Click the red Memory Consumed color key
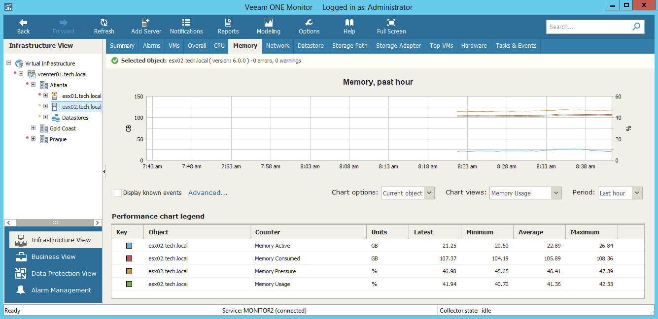658x319 pixels. [129, 258]
